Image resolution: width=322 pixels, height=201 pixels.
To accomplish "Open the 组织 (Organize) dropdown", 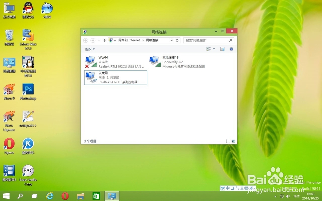I will (x=89, y=49).
